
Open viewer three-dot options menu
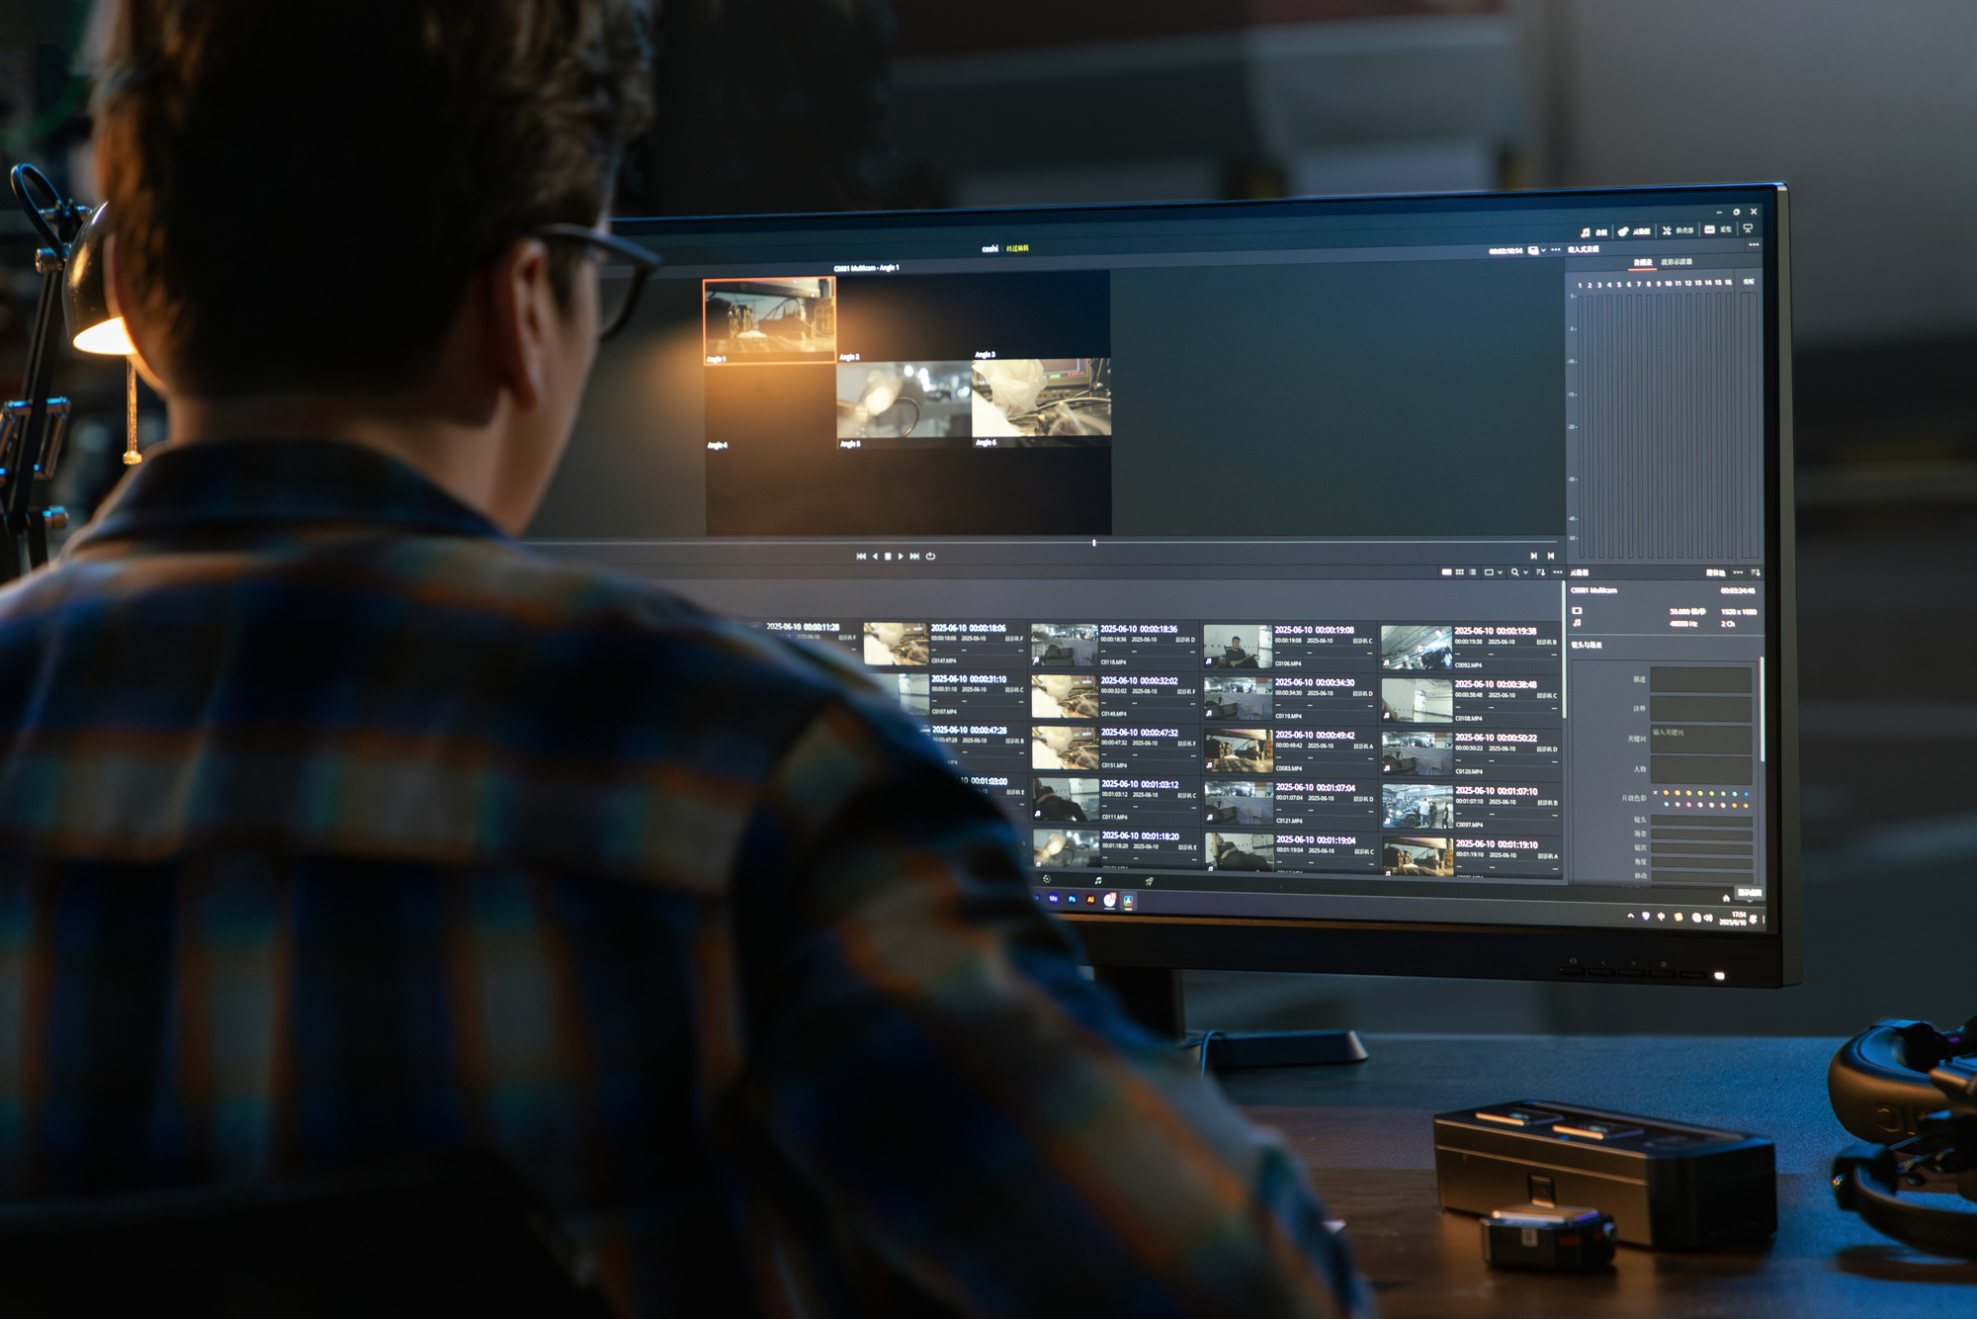point(1556,250)
